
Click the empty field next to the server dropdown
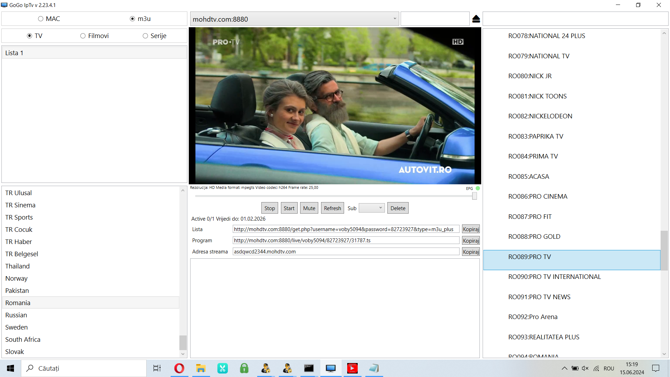435,19
